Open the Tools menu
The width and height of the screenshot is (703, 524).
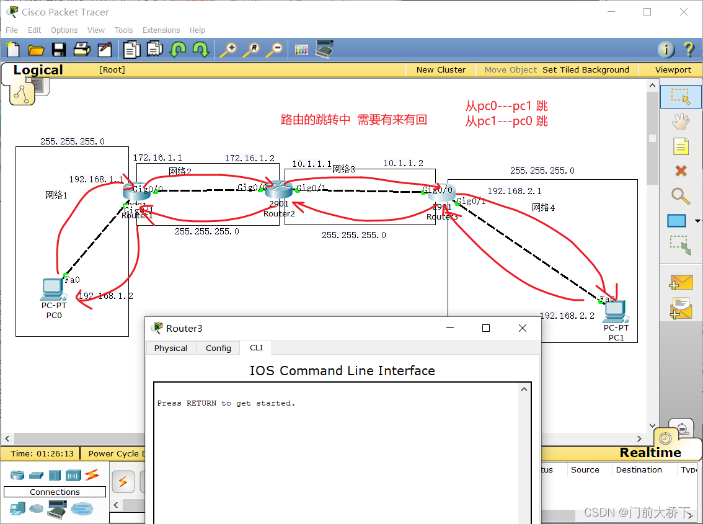pyautogui.click(x=123, y=30)
